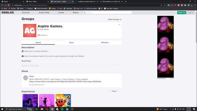
Task: Open the WhatsApp bookmark
Action: point(68,8)
